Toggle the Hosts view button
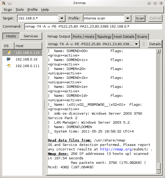This screenshot has height=178, width=165. click(x=11, y=36)
